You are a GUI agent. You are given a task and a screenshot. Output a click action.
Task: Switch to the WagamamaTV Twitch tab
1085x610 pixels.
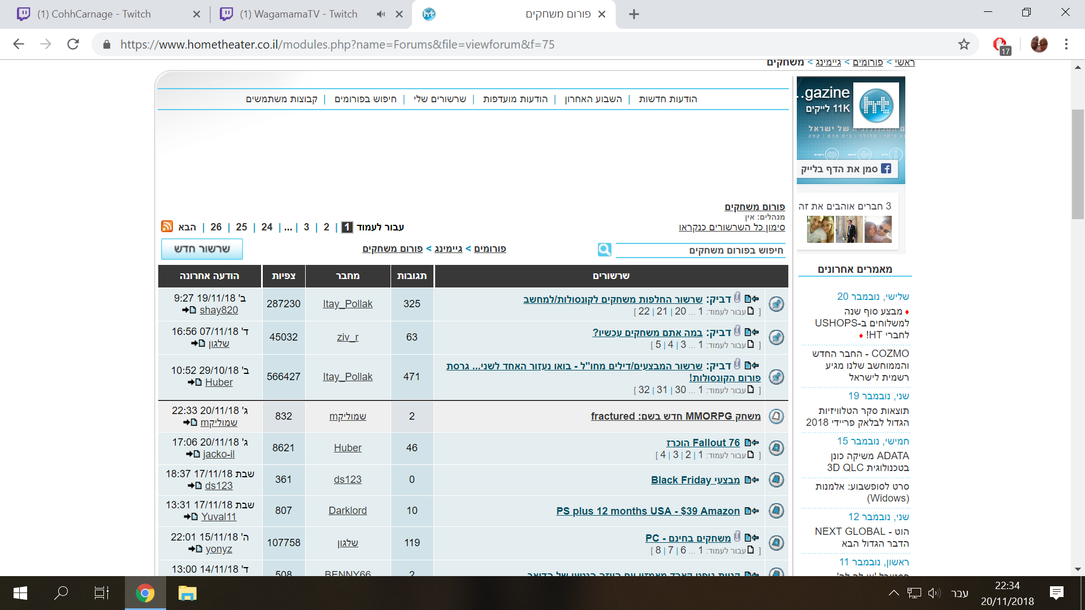(298, 14)
